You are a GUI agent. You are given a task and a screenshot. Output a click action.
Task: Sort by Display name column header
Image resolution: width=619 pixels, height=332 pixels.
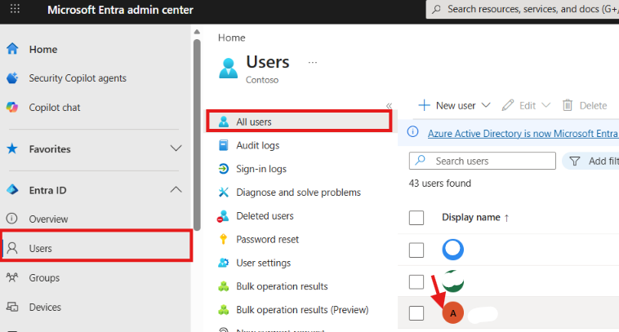point(475,217)
